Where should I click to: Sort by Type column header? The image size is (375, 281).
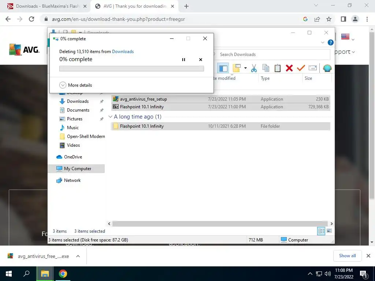pos(265,78)
